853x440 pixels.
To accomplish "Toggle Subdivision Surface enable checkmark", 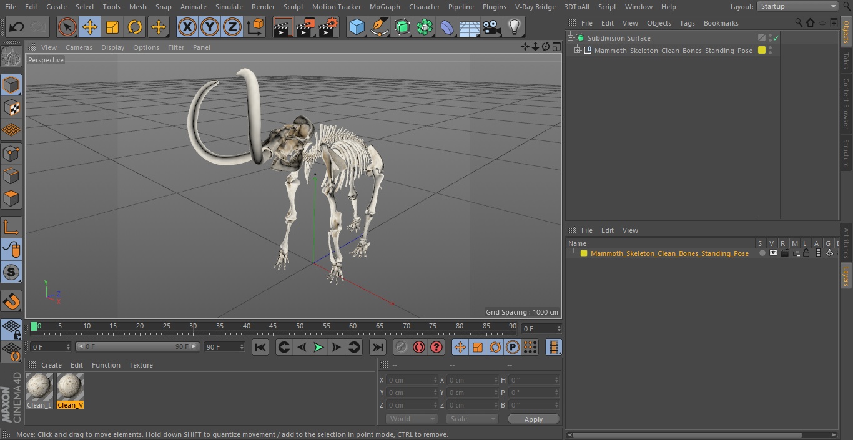I will (776, 38).
